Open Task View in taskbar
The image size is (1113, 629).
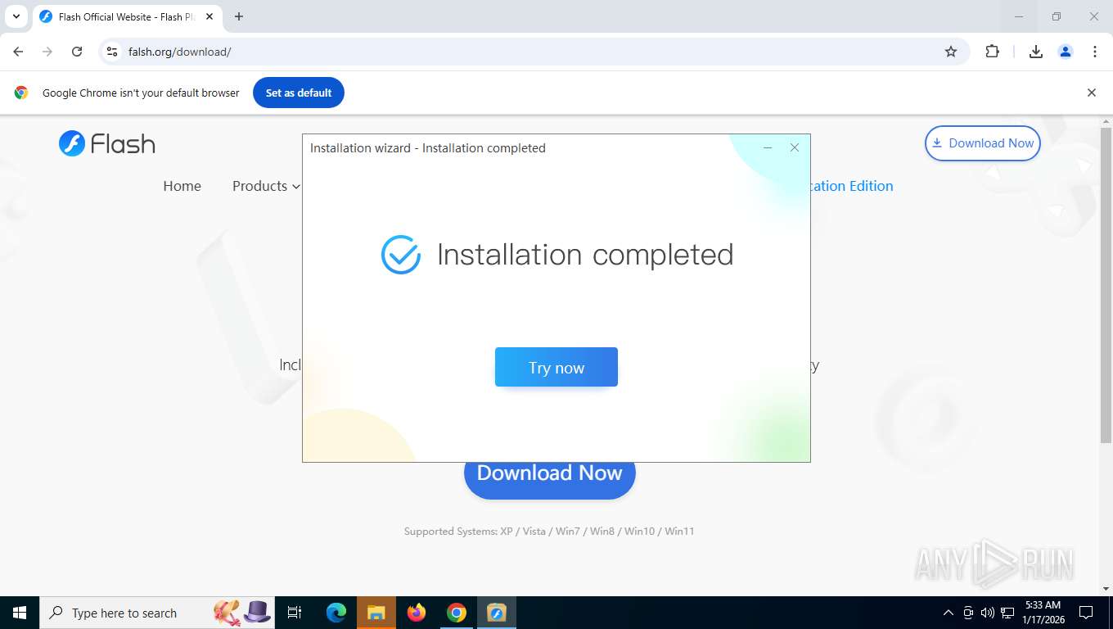tap(295, 613)
